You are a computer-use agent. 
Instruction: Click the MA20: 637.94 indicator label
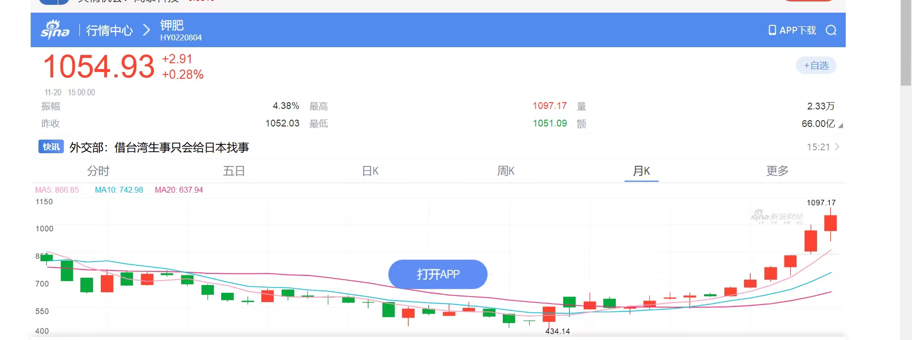179,190
